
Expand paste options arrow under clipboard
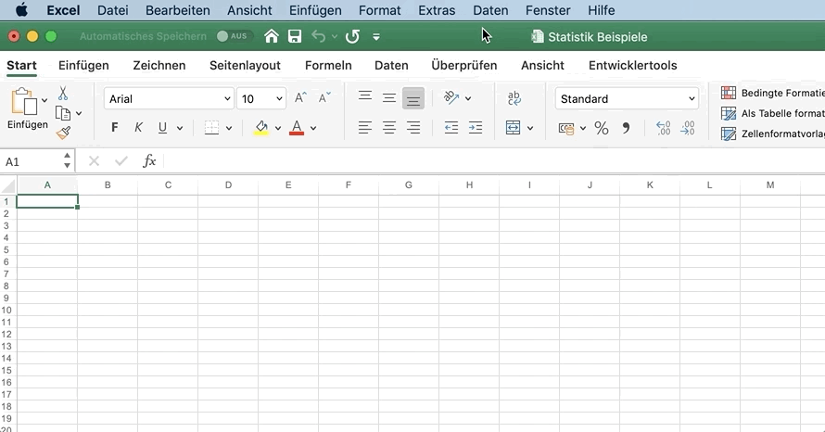click(x=44, y=100)
